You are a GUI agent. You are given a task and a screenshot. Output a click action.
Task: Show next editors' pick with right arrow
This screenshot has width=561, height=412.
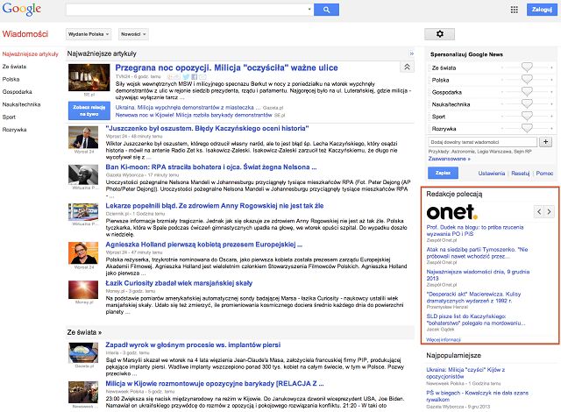pos(550,212)
